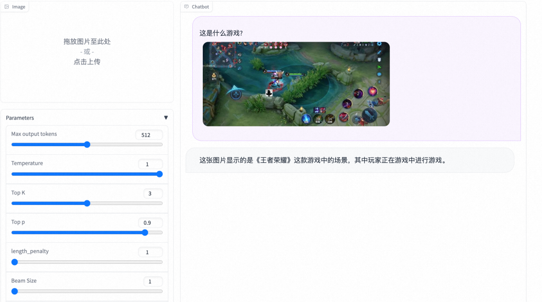The width and height of the screenshot is (542, 302).
Task: Click the Top K slider handle
Action: [x=87, y=204]
